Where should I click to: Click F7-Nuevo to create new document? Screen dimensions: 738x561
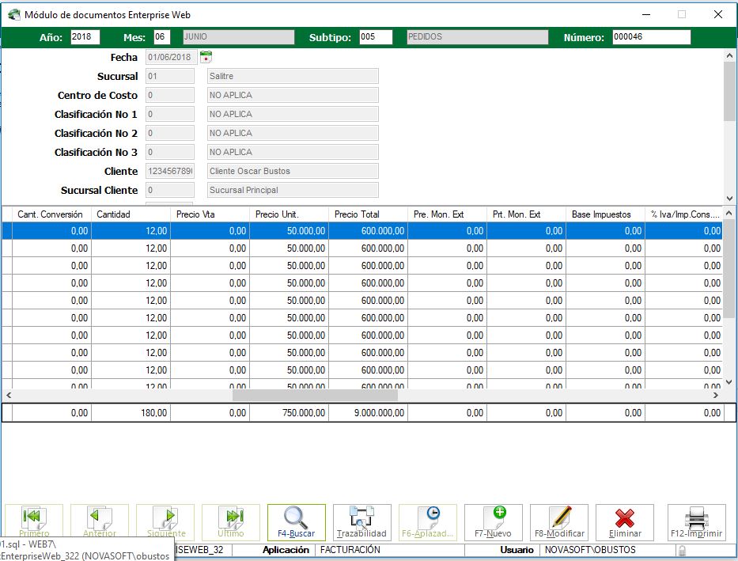tap(493, 518)
